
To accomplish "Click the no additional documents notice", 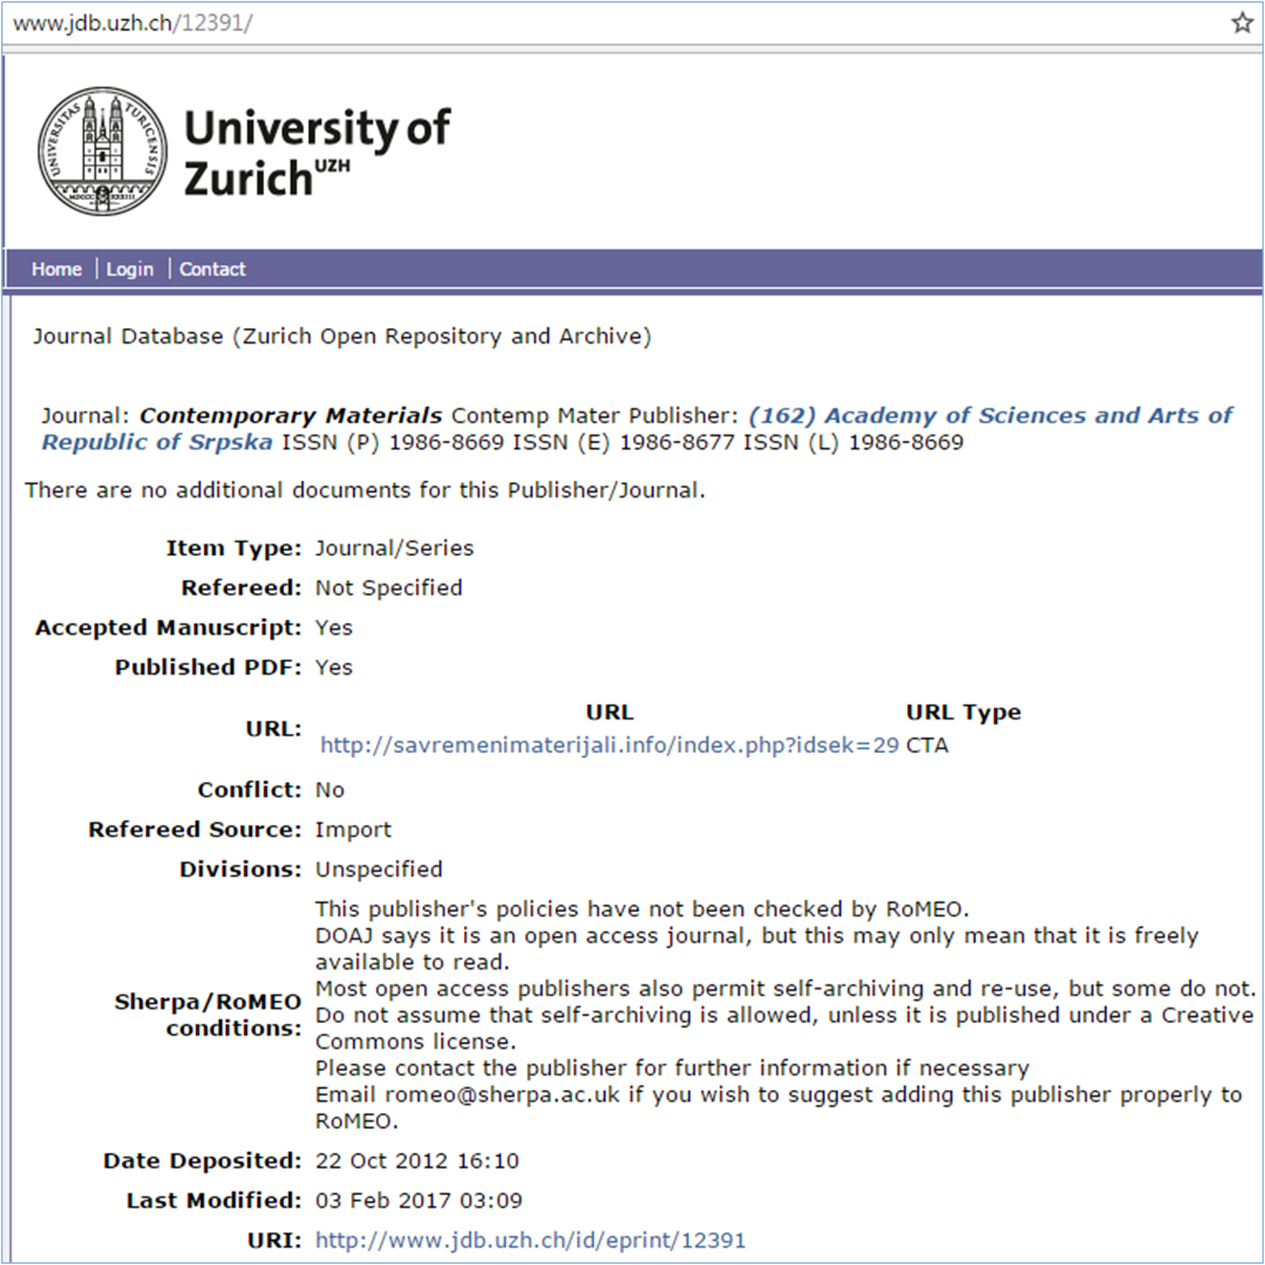I will 365,490.
